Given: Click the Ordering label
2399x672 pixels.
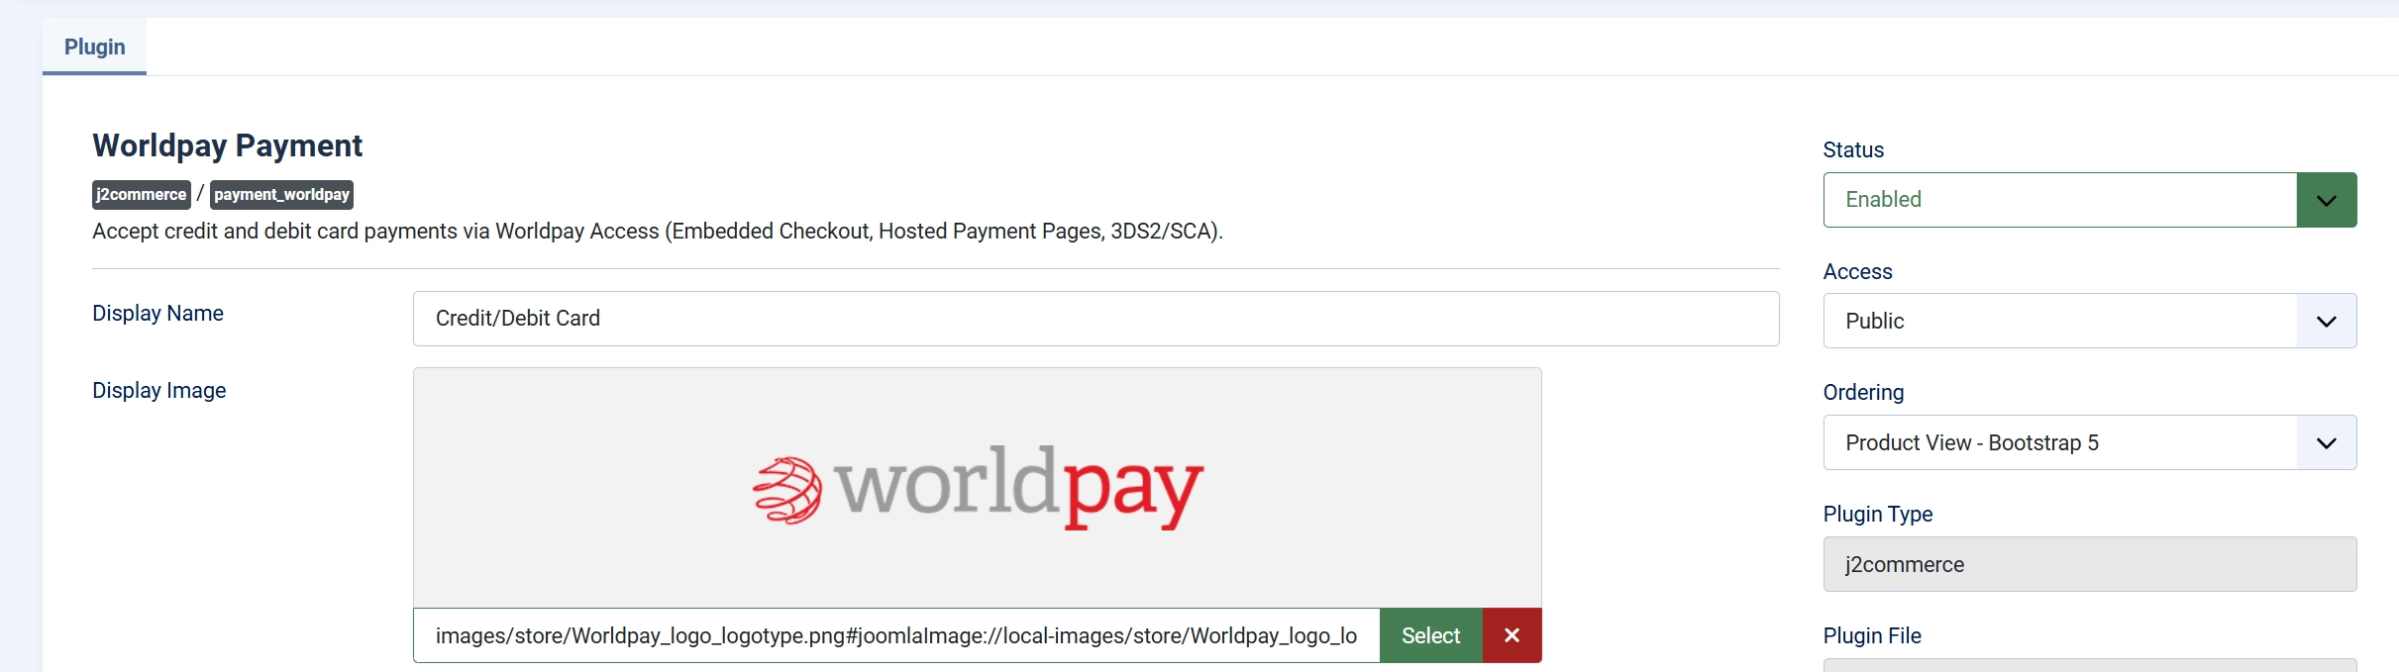Looking at the screenshot, I should point(1863,392).
